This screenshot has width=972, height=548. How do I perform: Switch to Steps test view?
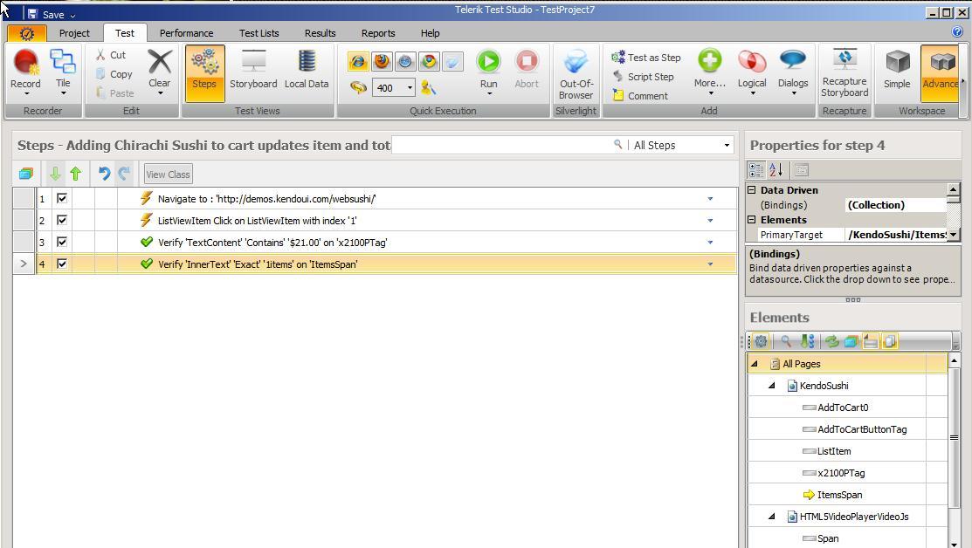(204, 72)
